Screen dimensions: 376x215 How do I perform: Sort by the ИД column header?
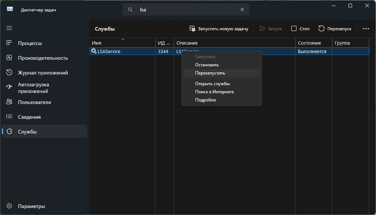(165, 43)
